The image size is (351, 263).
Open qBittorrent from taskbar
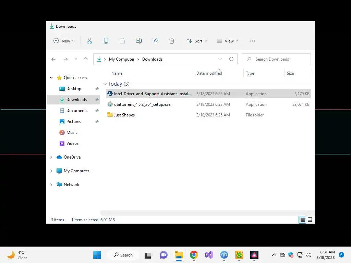(224, 255)
